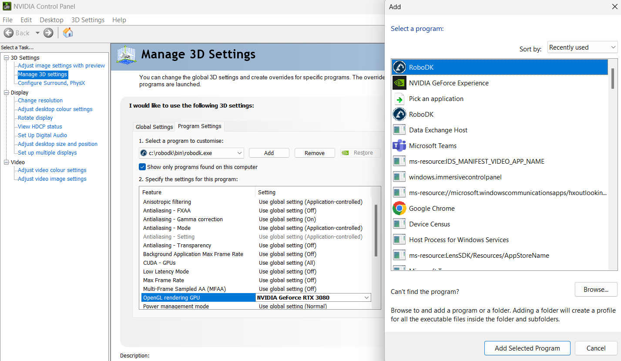This screenshot has height=361, width=621.
Task: Click the Home icon in the toolbar
Action: [68, 33]
